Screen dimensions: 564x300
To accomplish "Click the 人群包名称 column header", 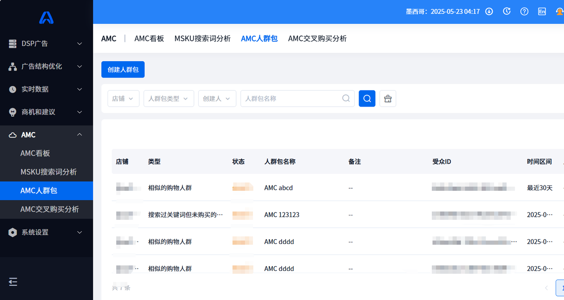I will (x=280, y=162).
